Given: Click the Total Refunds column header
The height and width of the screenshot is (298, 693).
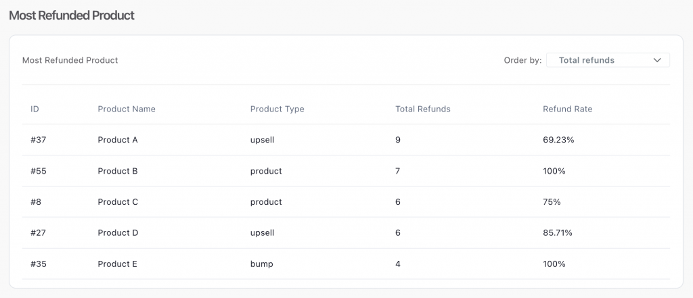Looking at the screenshot, I should (423, 109).
